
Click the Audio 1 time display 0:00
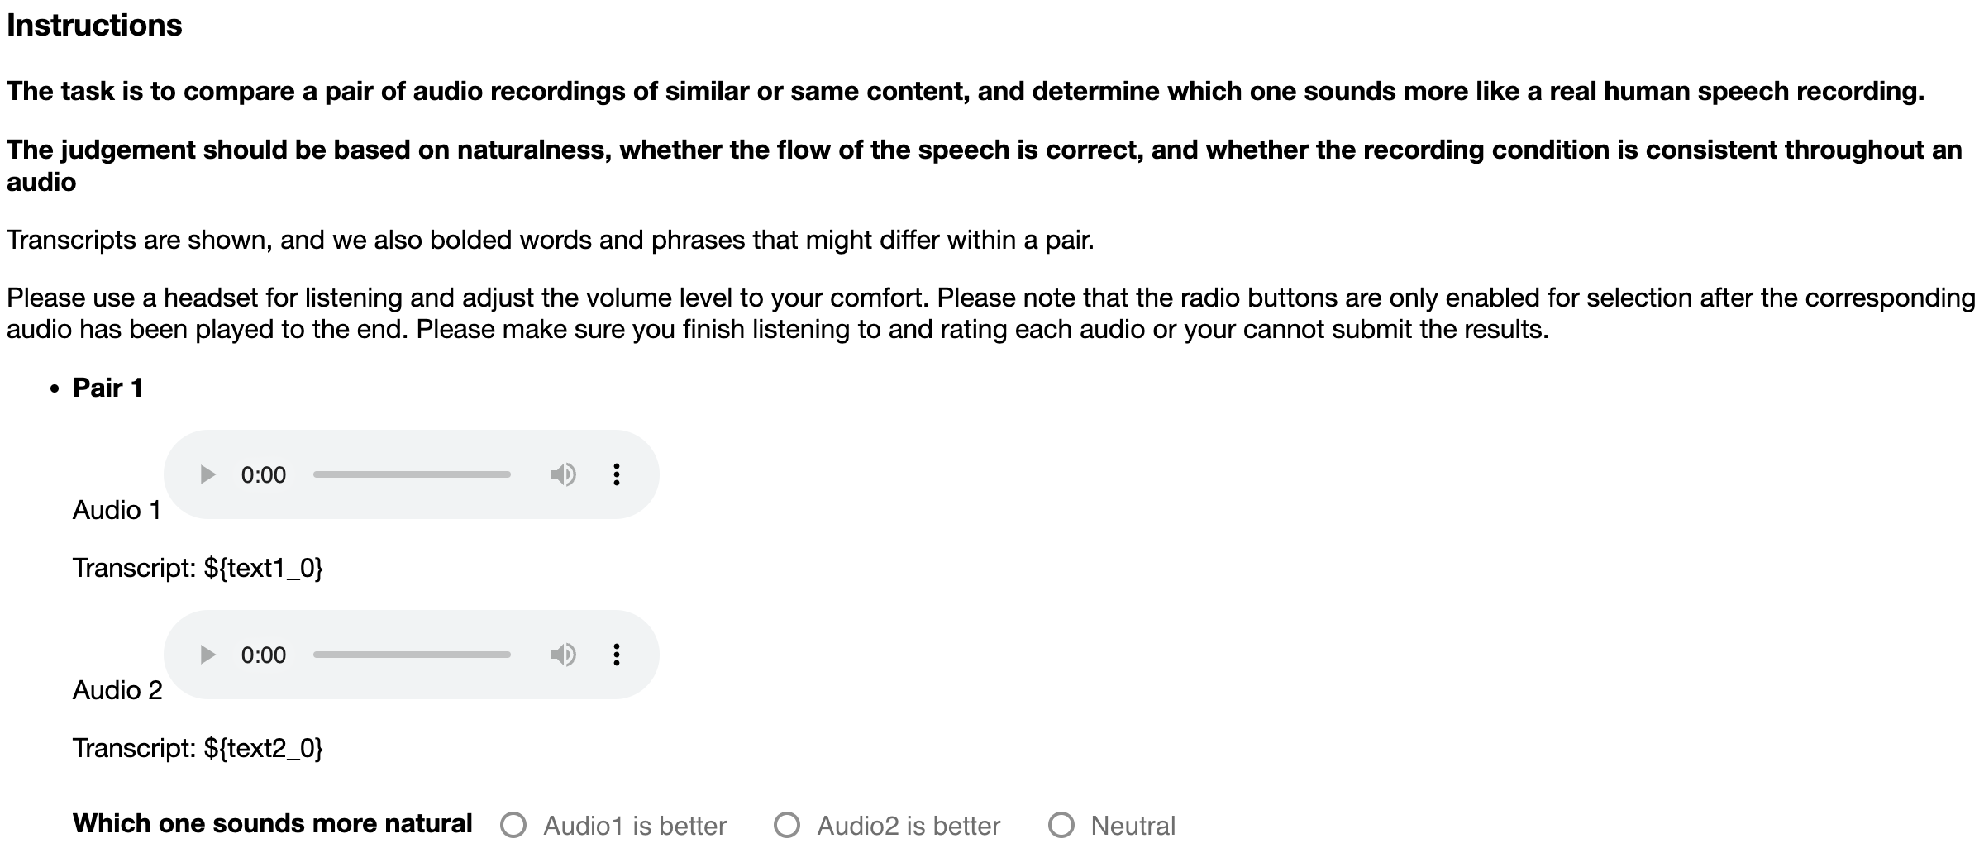point(263,475)
